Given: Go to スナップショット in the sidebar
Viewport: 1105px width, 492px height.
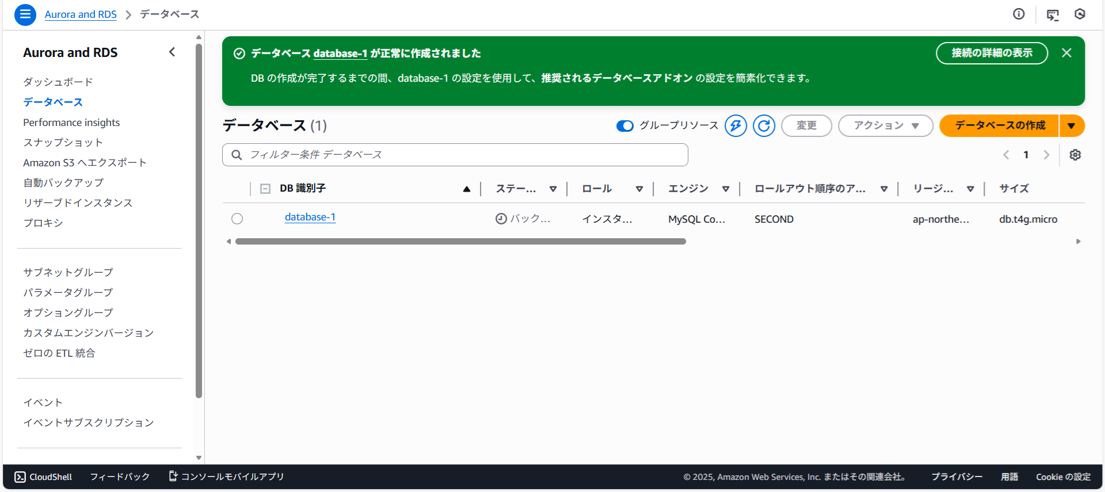Looking at the screenshot, I should (x=63, y=142).
